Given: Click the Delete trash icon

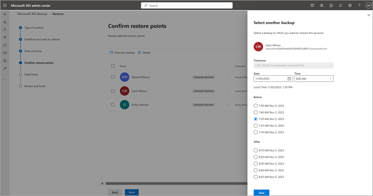Looking at the screenshot, I should (140, 53).
